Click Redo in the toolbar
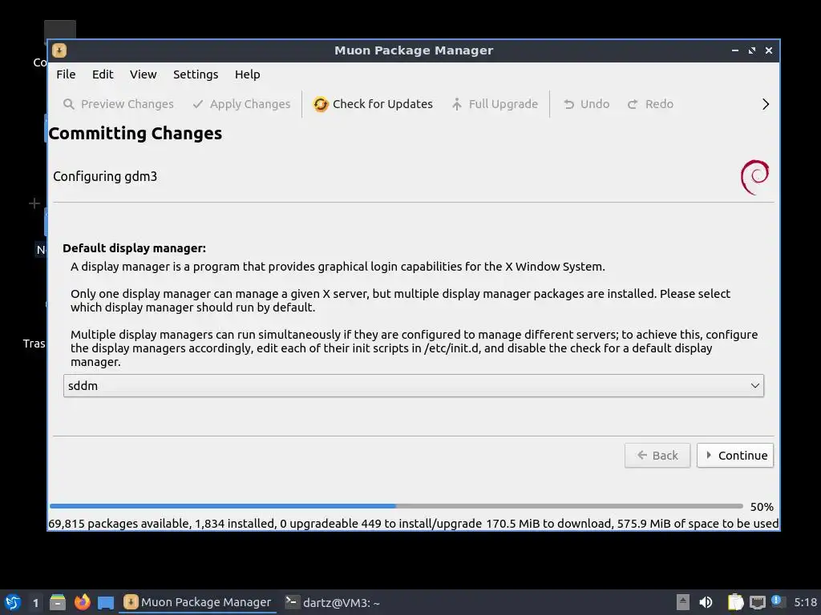 650,104
